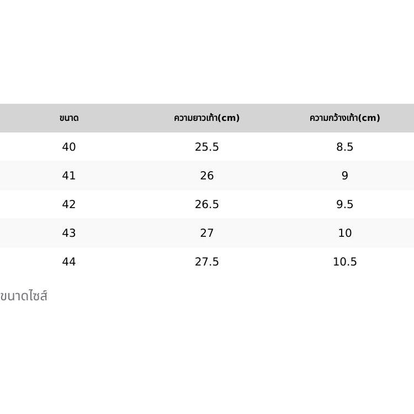The height and width of the screenshot is (414, 414).
Task: Click foot length value 27.5
Action: 207,262
